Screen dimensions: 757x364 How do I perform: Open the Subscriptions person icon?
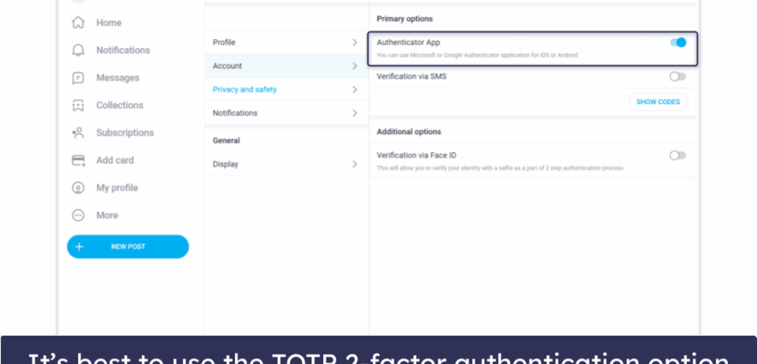(78, 132)
